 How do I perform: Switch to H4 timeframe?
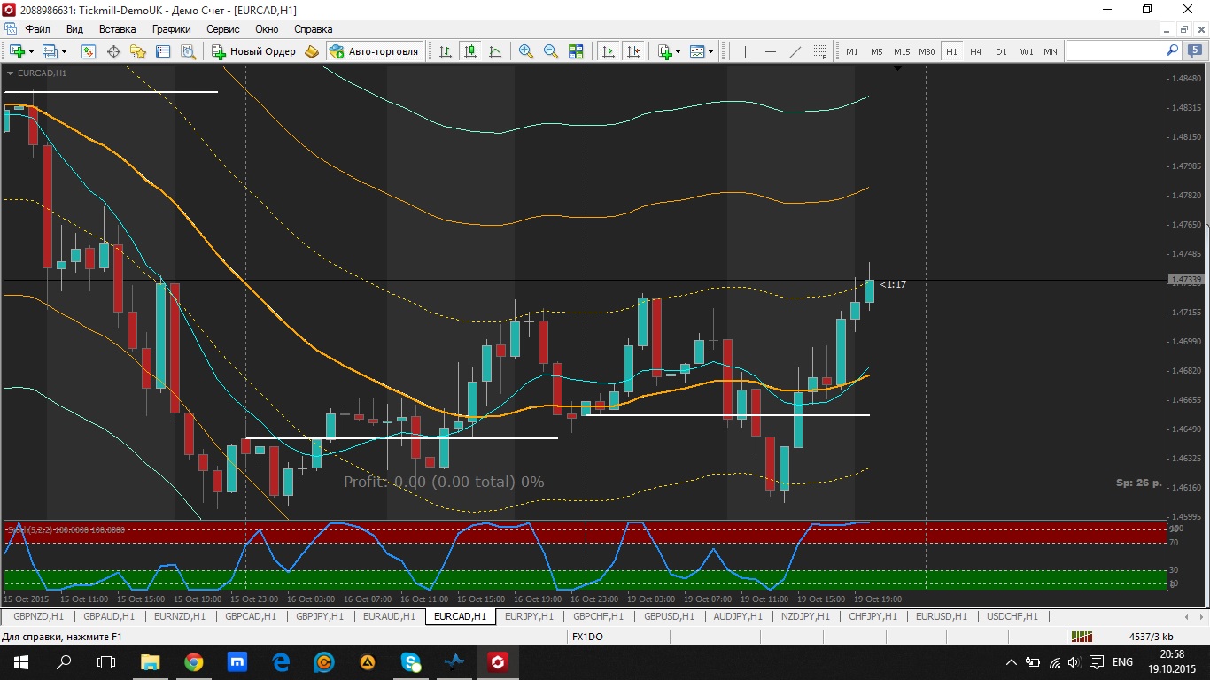tap(976, 51)
